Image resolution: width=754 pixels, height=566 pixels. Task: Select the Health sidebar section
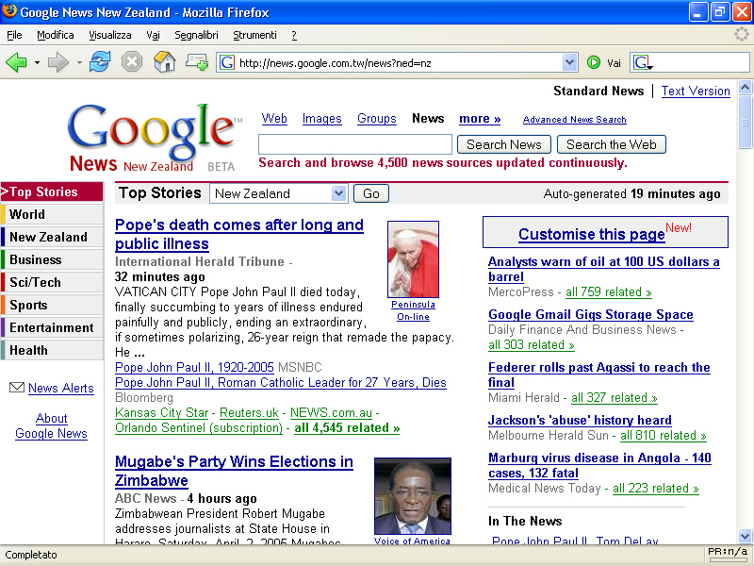[52, 350]
